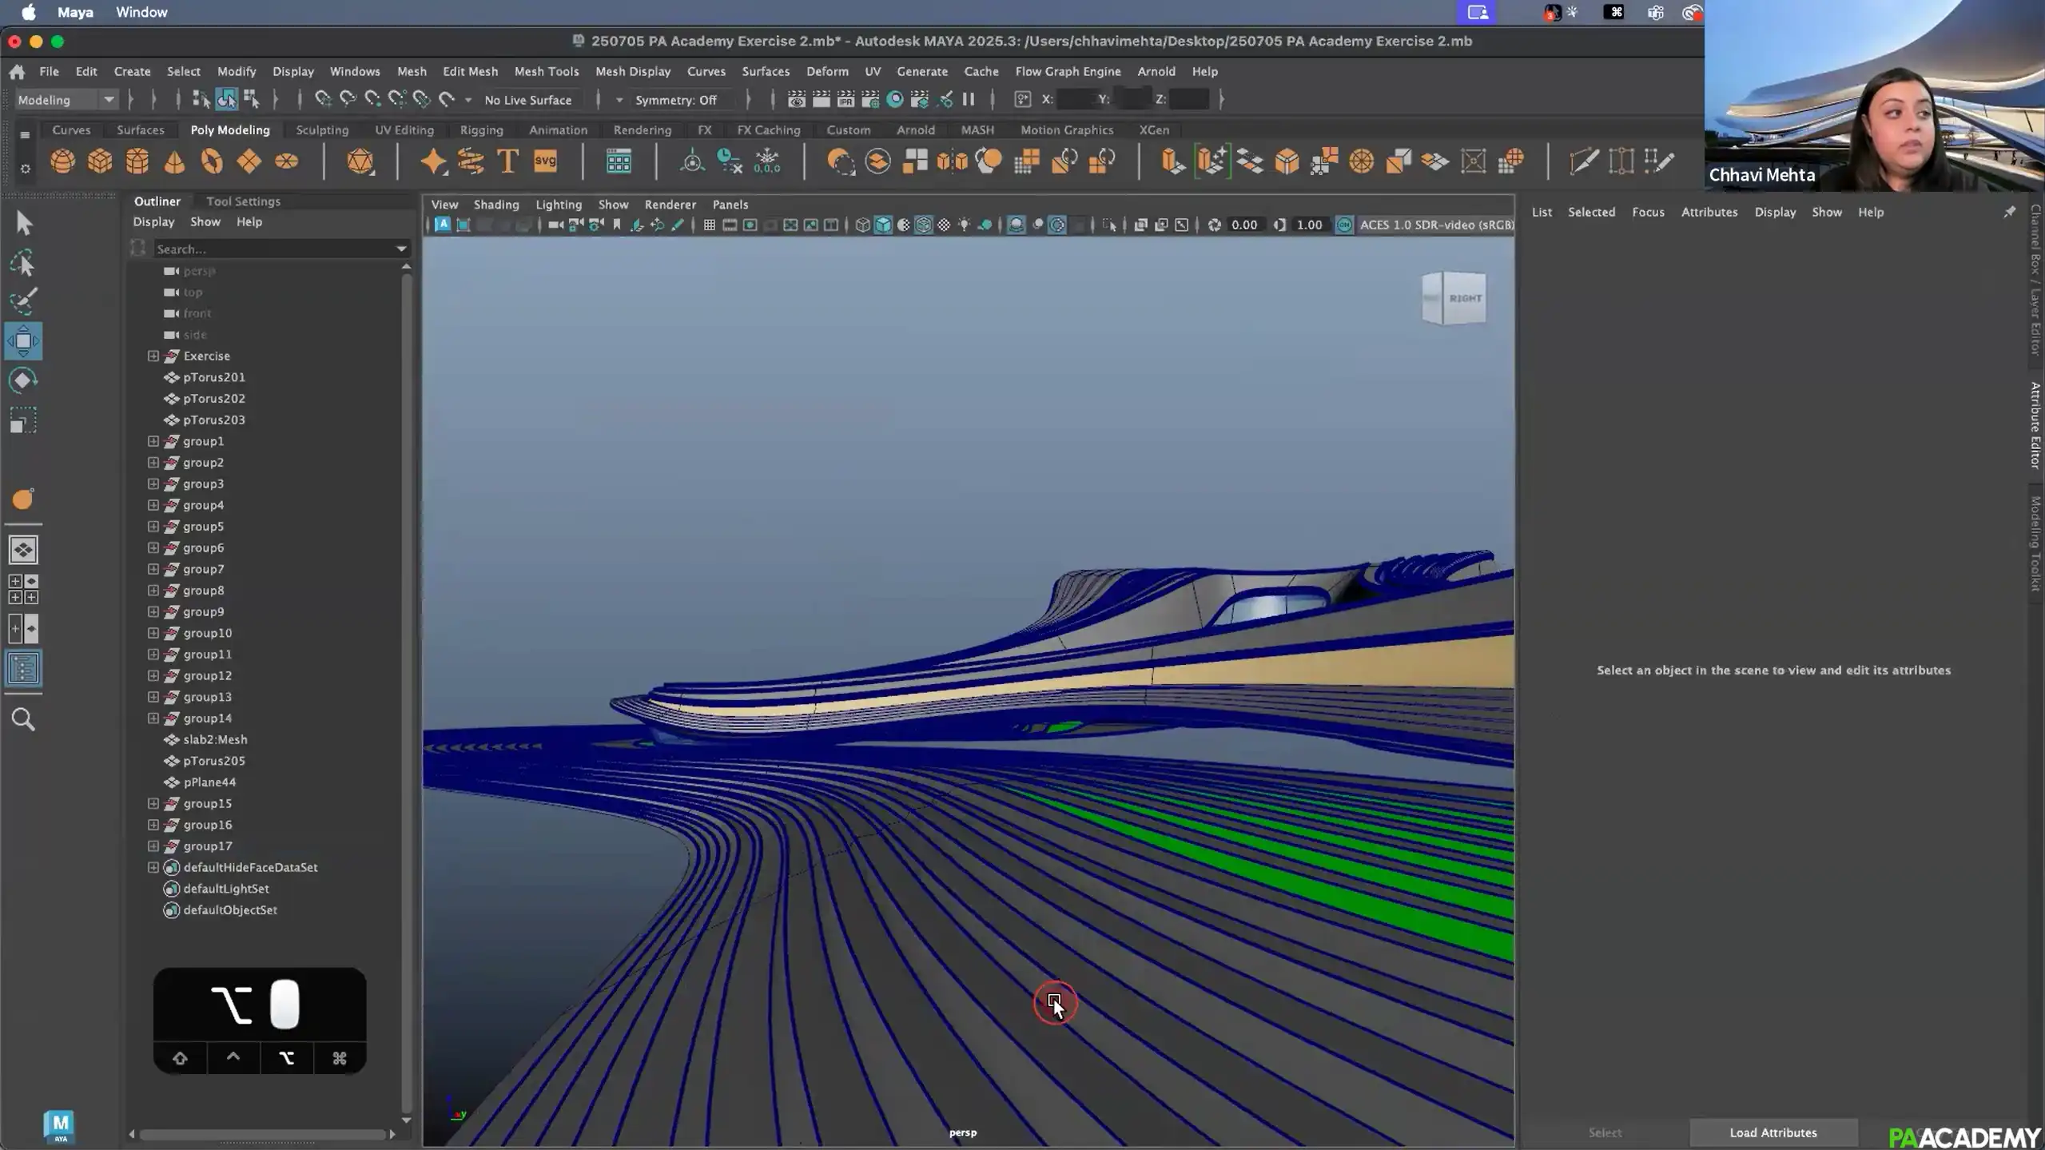Open the Attribute Editor Focus menu
This screenshot has height=1150, width=2045.
1648,212
